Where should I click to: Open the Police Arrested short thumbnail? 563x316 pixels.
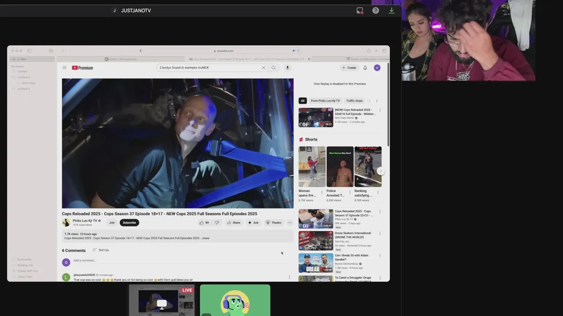pyautogui.click(x=340, y=167)
